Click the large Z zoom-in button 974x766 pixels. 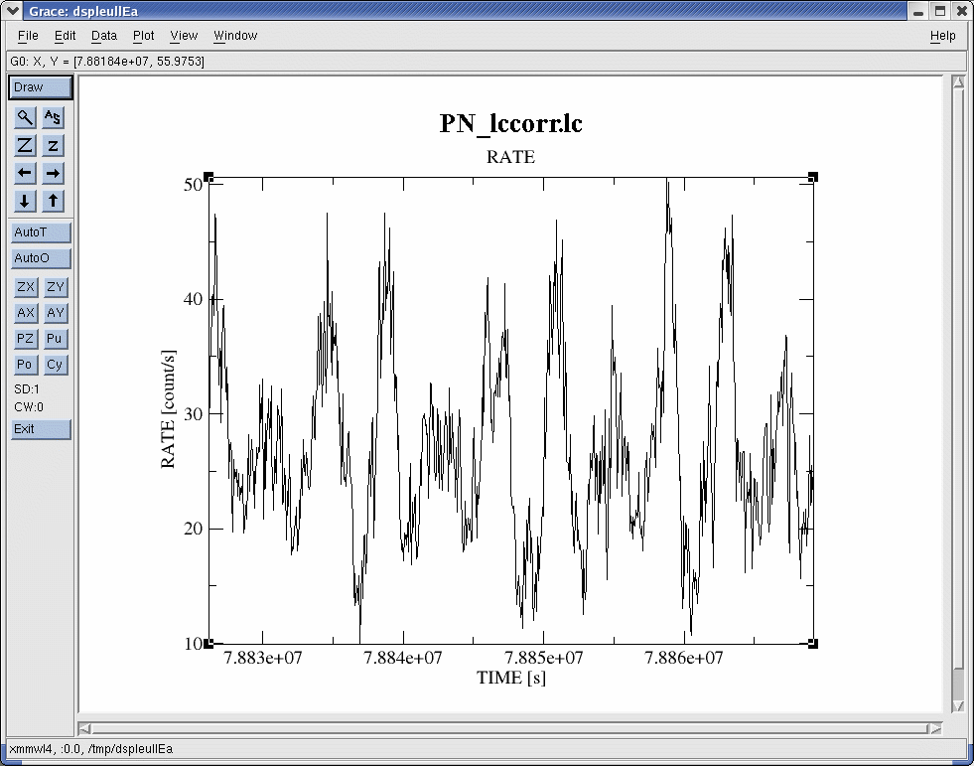tap(25, 145)
